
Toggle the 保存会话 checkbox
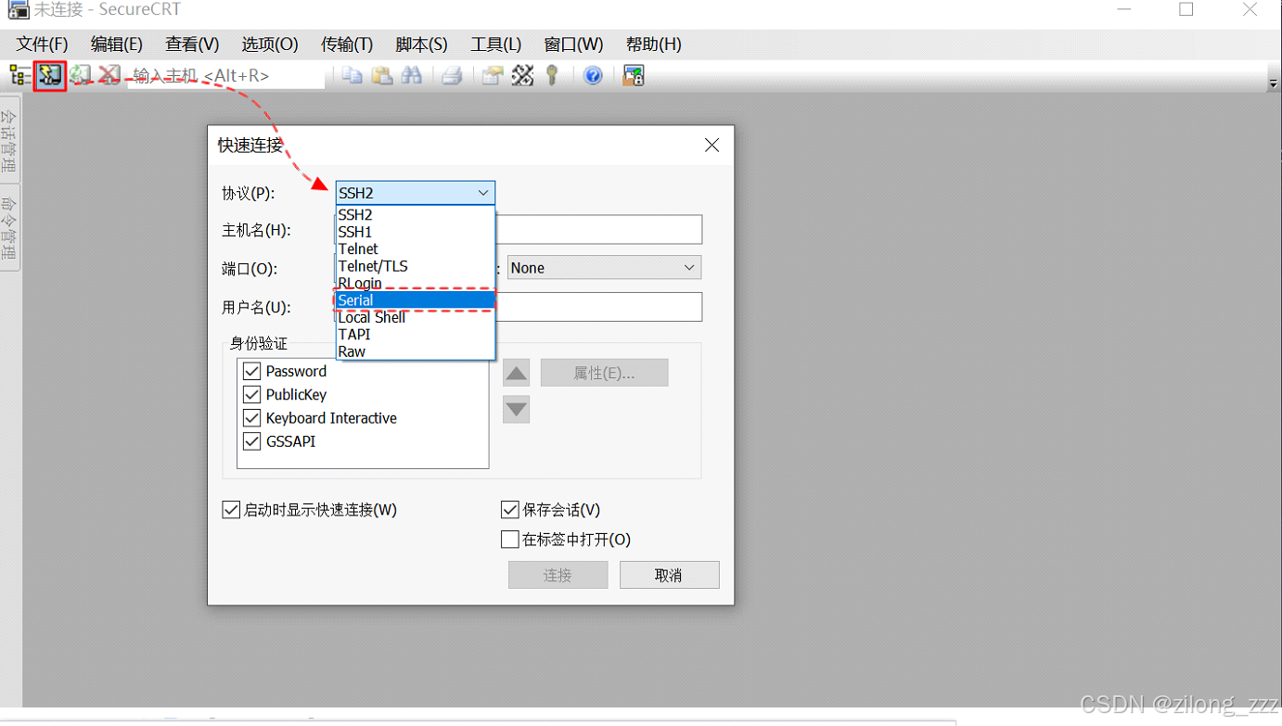click(x=509, y=510)
